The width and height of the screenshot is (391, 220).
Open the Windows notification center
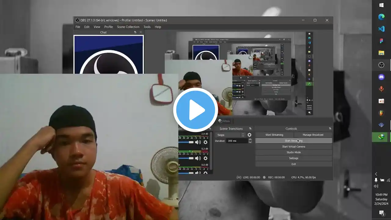[x=382, y=213]
